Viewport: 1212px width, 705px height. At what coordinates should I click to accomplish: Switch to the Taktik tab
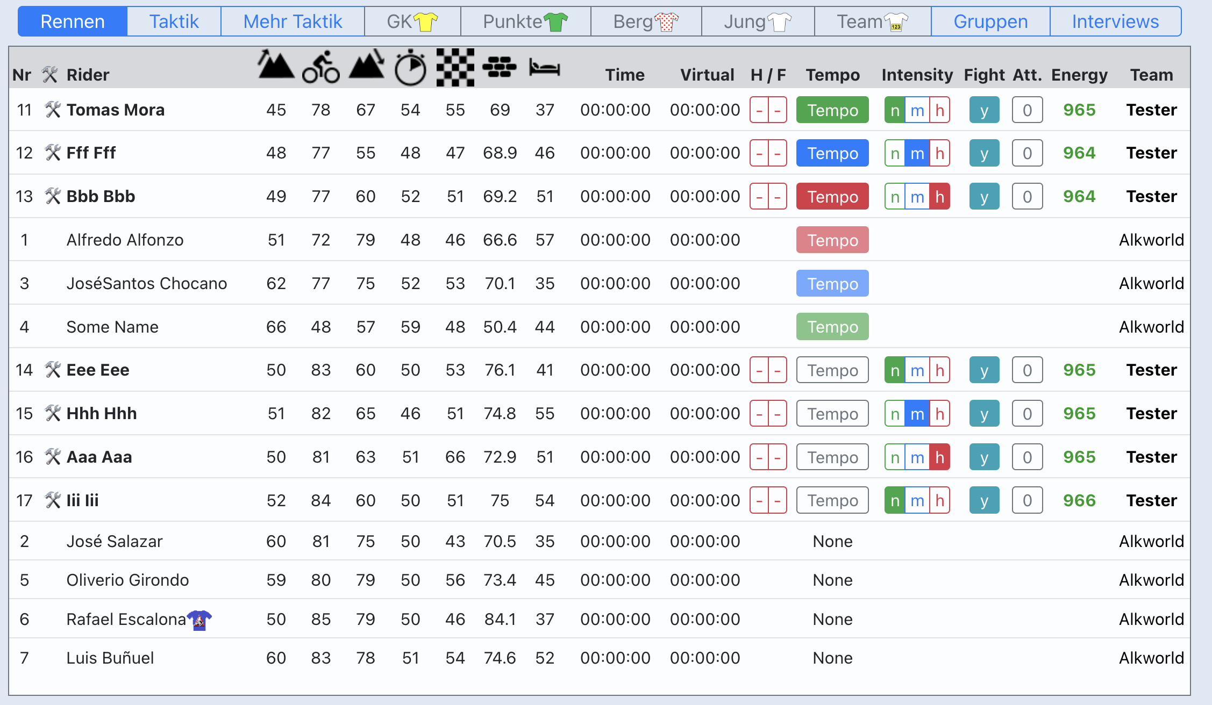[x=174, y=21]
